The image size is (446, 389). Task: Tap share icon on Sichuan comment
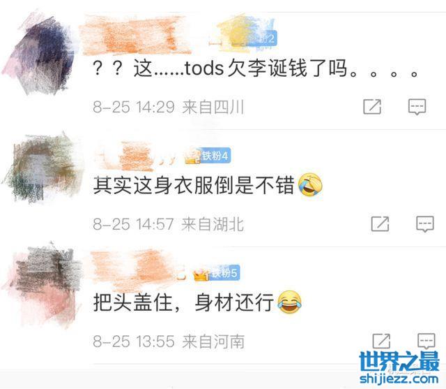pyautogui.click(x=372, y=107)
